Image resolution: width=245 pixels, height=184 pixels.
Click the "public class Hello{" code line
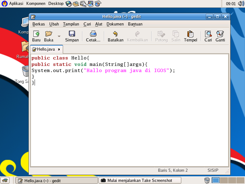click(60, 58)
